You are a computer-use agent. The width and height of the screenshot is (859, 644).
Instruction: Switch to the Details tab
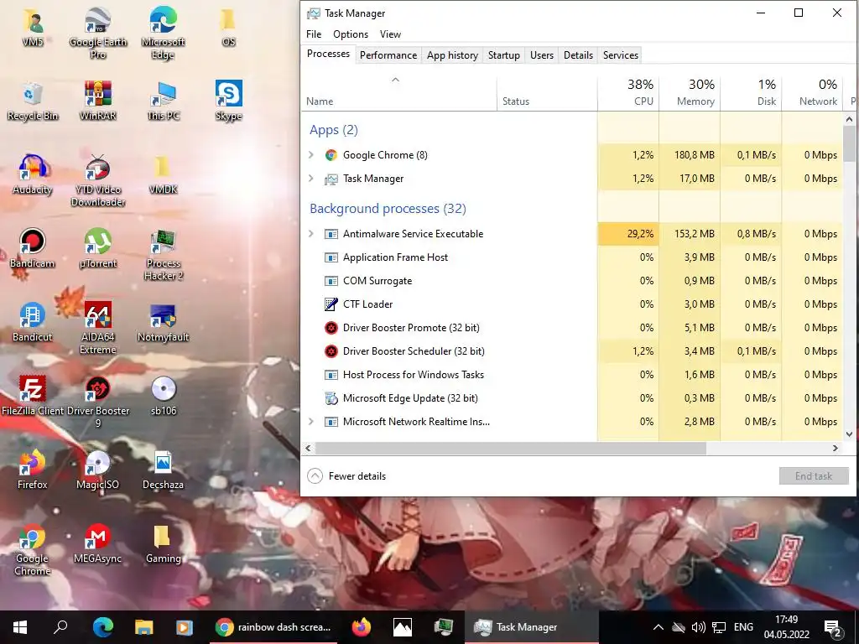(579, 55)
